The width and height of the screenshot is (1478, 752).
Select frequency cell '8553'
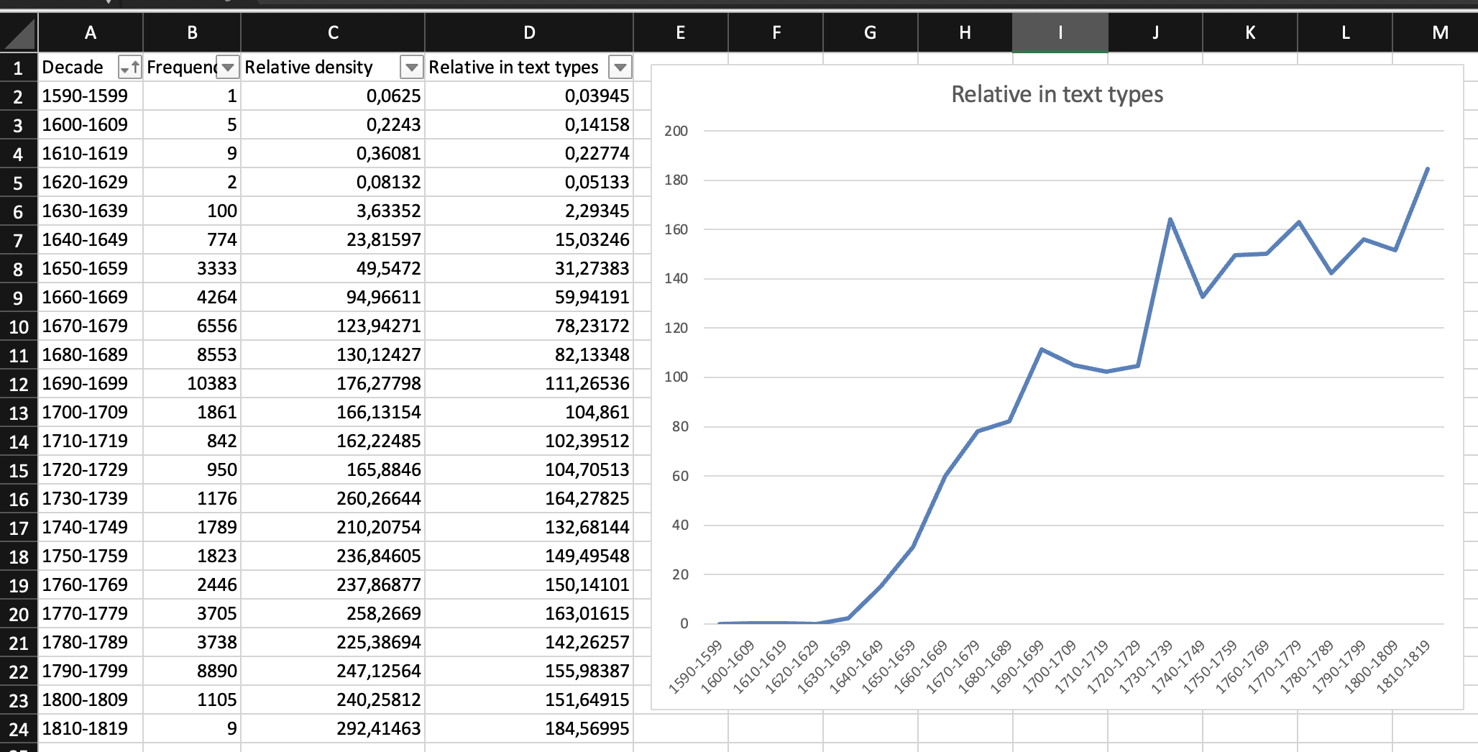192,355
